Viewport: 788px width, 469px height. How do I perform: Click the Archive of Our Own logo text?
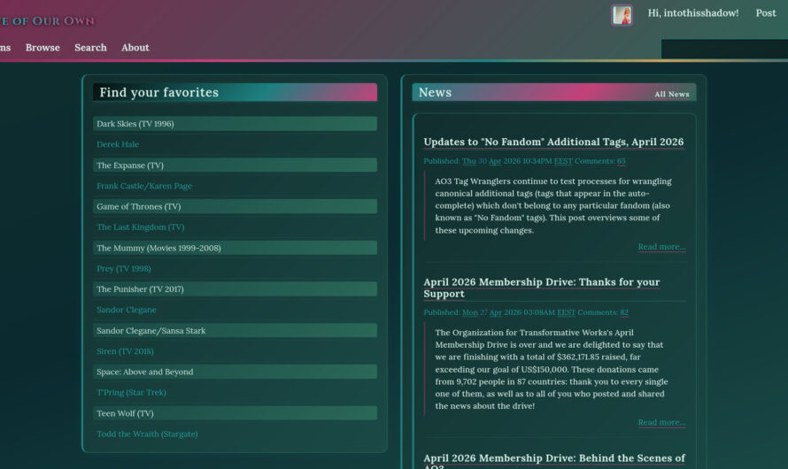[x=47, y=21]
